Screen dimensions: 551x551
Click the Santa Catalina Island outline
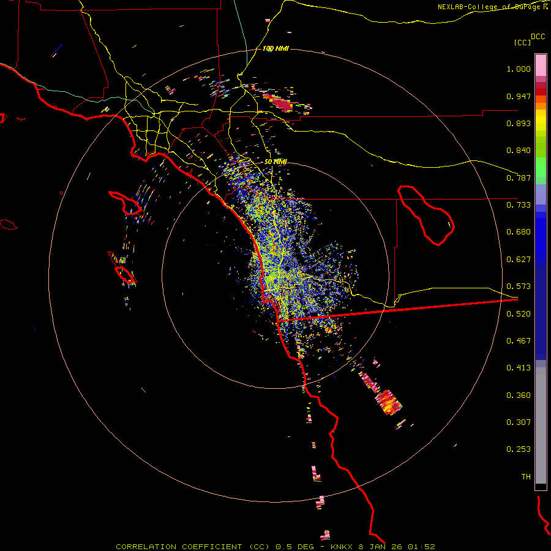tap(126, 203)
